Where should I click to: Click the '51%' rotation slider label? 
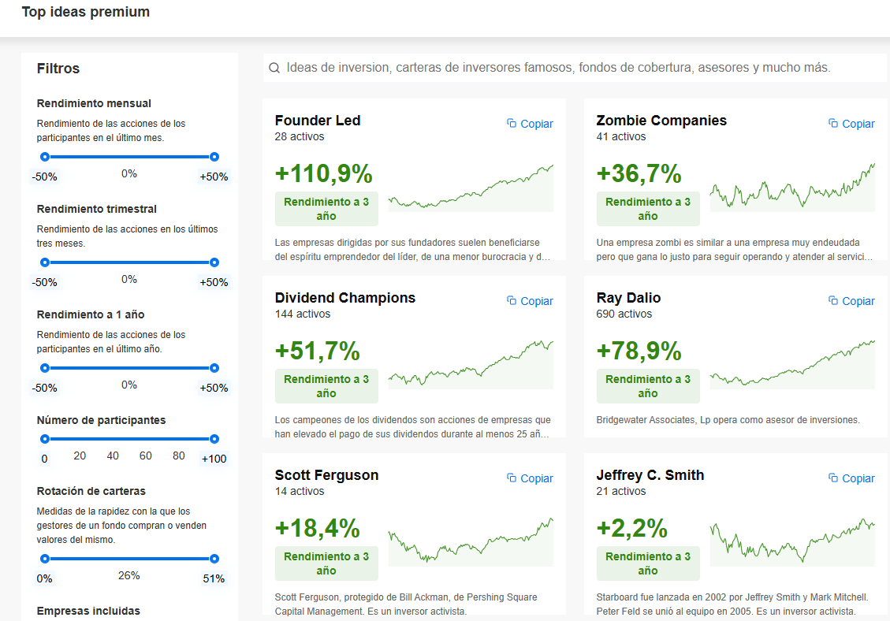point(214,578)
